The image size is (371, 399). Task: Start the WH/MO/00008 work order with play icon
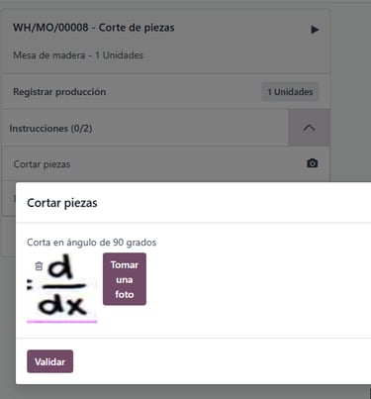[x=315, y=30]
